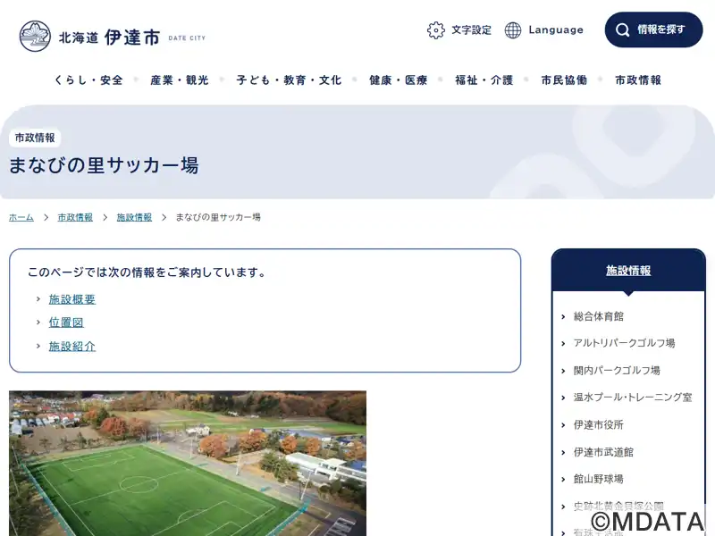715x536 pixels.
Task: Click arrow icon next to アルトリパークゴルフ場
Action: (x=563, y=344)
